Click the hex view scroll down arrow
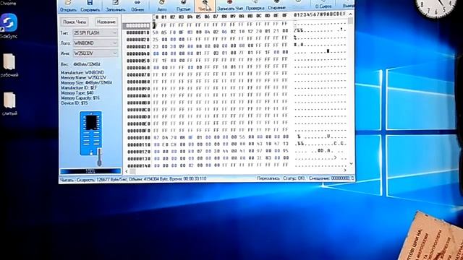The image size is (463, 260). [351, 164]
